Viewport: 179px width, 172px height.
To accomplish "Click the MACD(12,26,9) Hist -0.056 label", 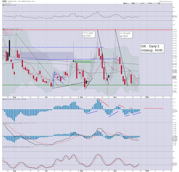I will coord(15,99).
